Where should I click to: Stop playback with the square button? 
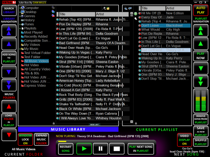(117, 149)
